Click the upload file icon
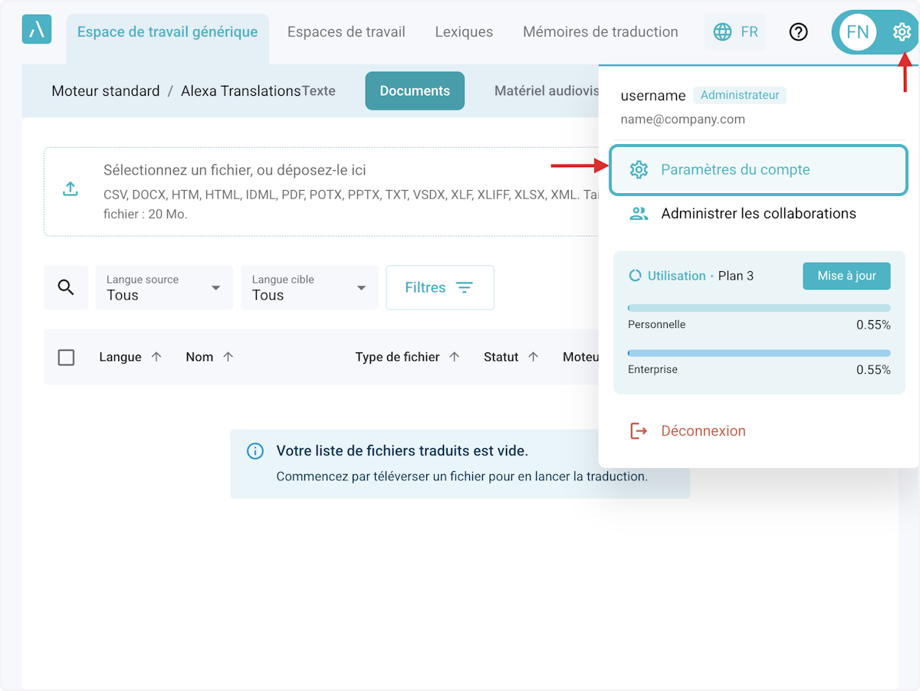This screenshot has width=920, height=691. 71,189
